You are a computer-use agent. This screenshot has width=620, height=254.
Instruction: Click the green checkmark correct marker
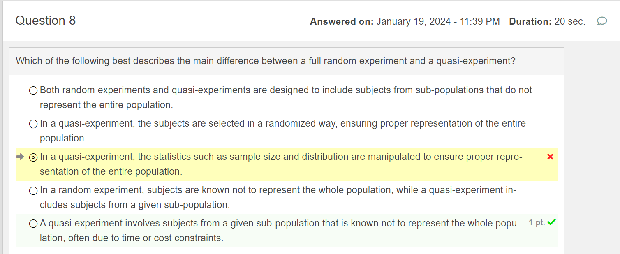[552, 222]
